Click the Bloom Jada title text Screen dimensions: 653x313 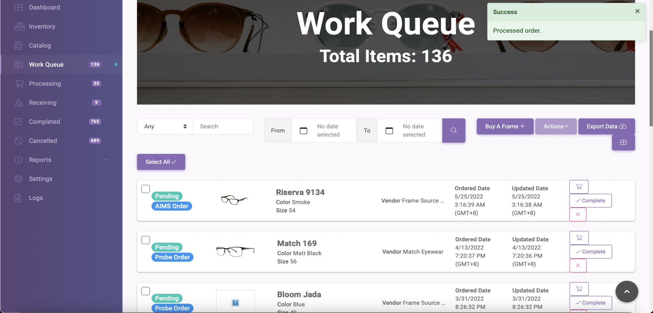pyautogui.click(x=299, y=294)
